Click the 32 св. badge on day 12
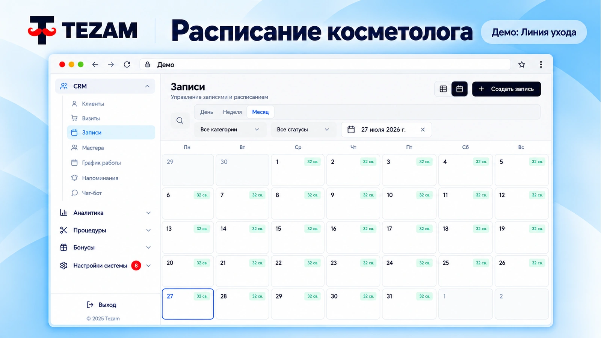The image size is (601, 338). (x=537, y=195)
